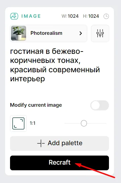Toggle the Modify current image switch

pyautogui.click(x=100, y=105)
